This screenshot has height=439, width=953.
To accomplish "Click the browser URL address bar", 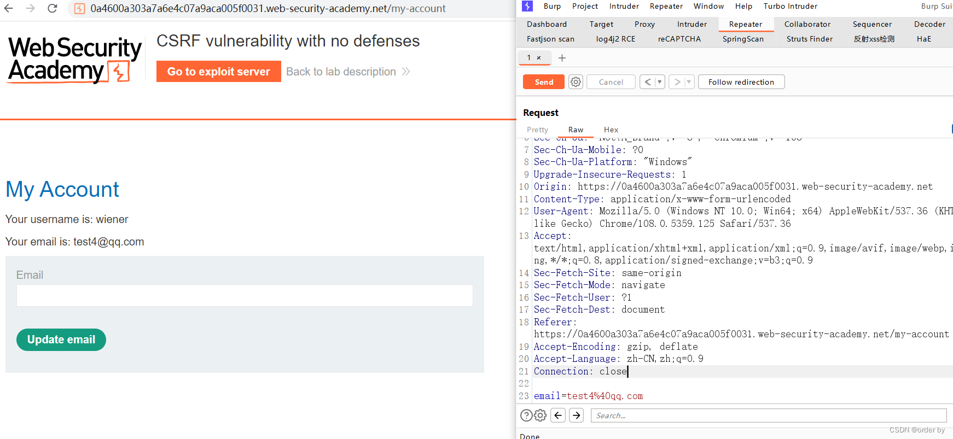I will click(268, 8).
